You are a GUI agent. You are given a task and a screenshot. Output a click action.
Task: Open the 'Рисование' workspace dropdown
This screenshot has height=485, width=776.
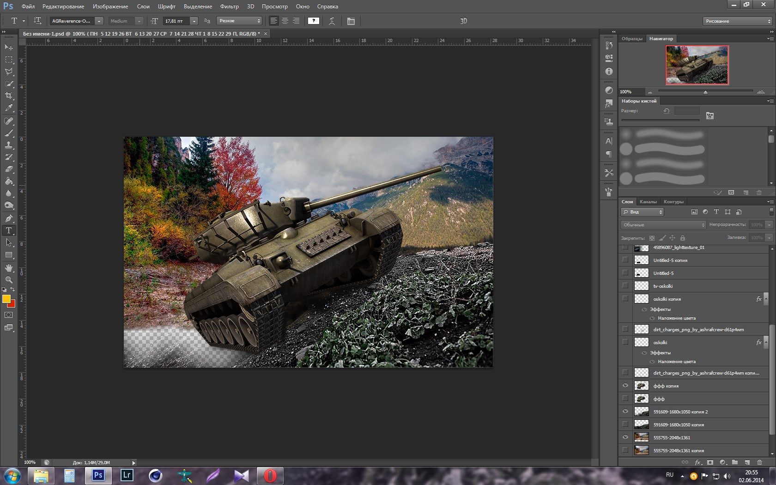tap(738, 21)
